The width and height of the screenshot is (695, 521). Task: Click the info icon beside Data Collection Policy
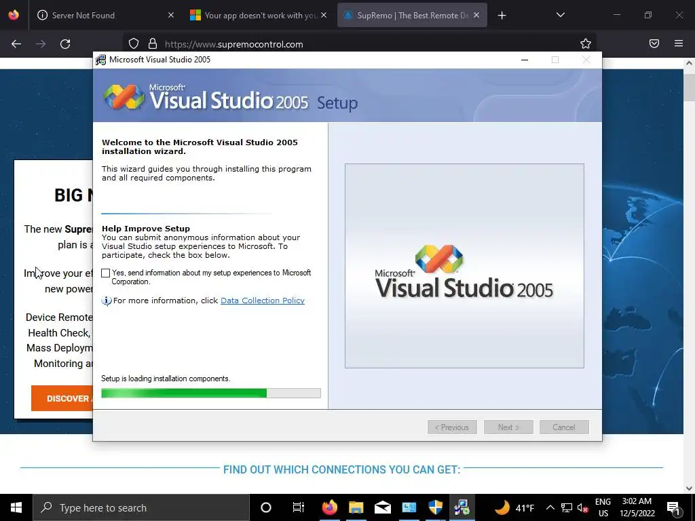(x=107, y=301)
